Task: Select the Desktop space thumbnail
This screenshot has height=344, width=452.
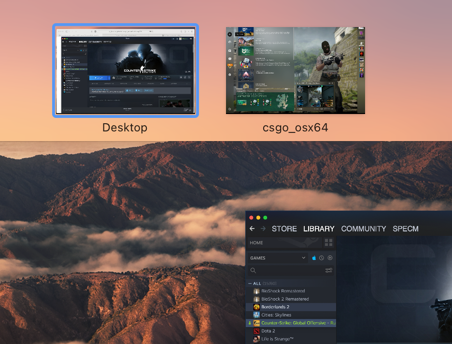Action: pyautogui.click(x=126, y=71)
